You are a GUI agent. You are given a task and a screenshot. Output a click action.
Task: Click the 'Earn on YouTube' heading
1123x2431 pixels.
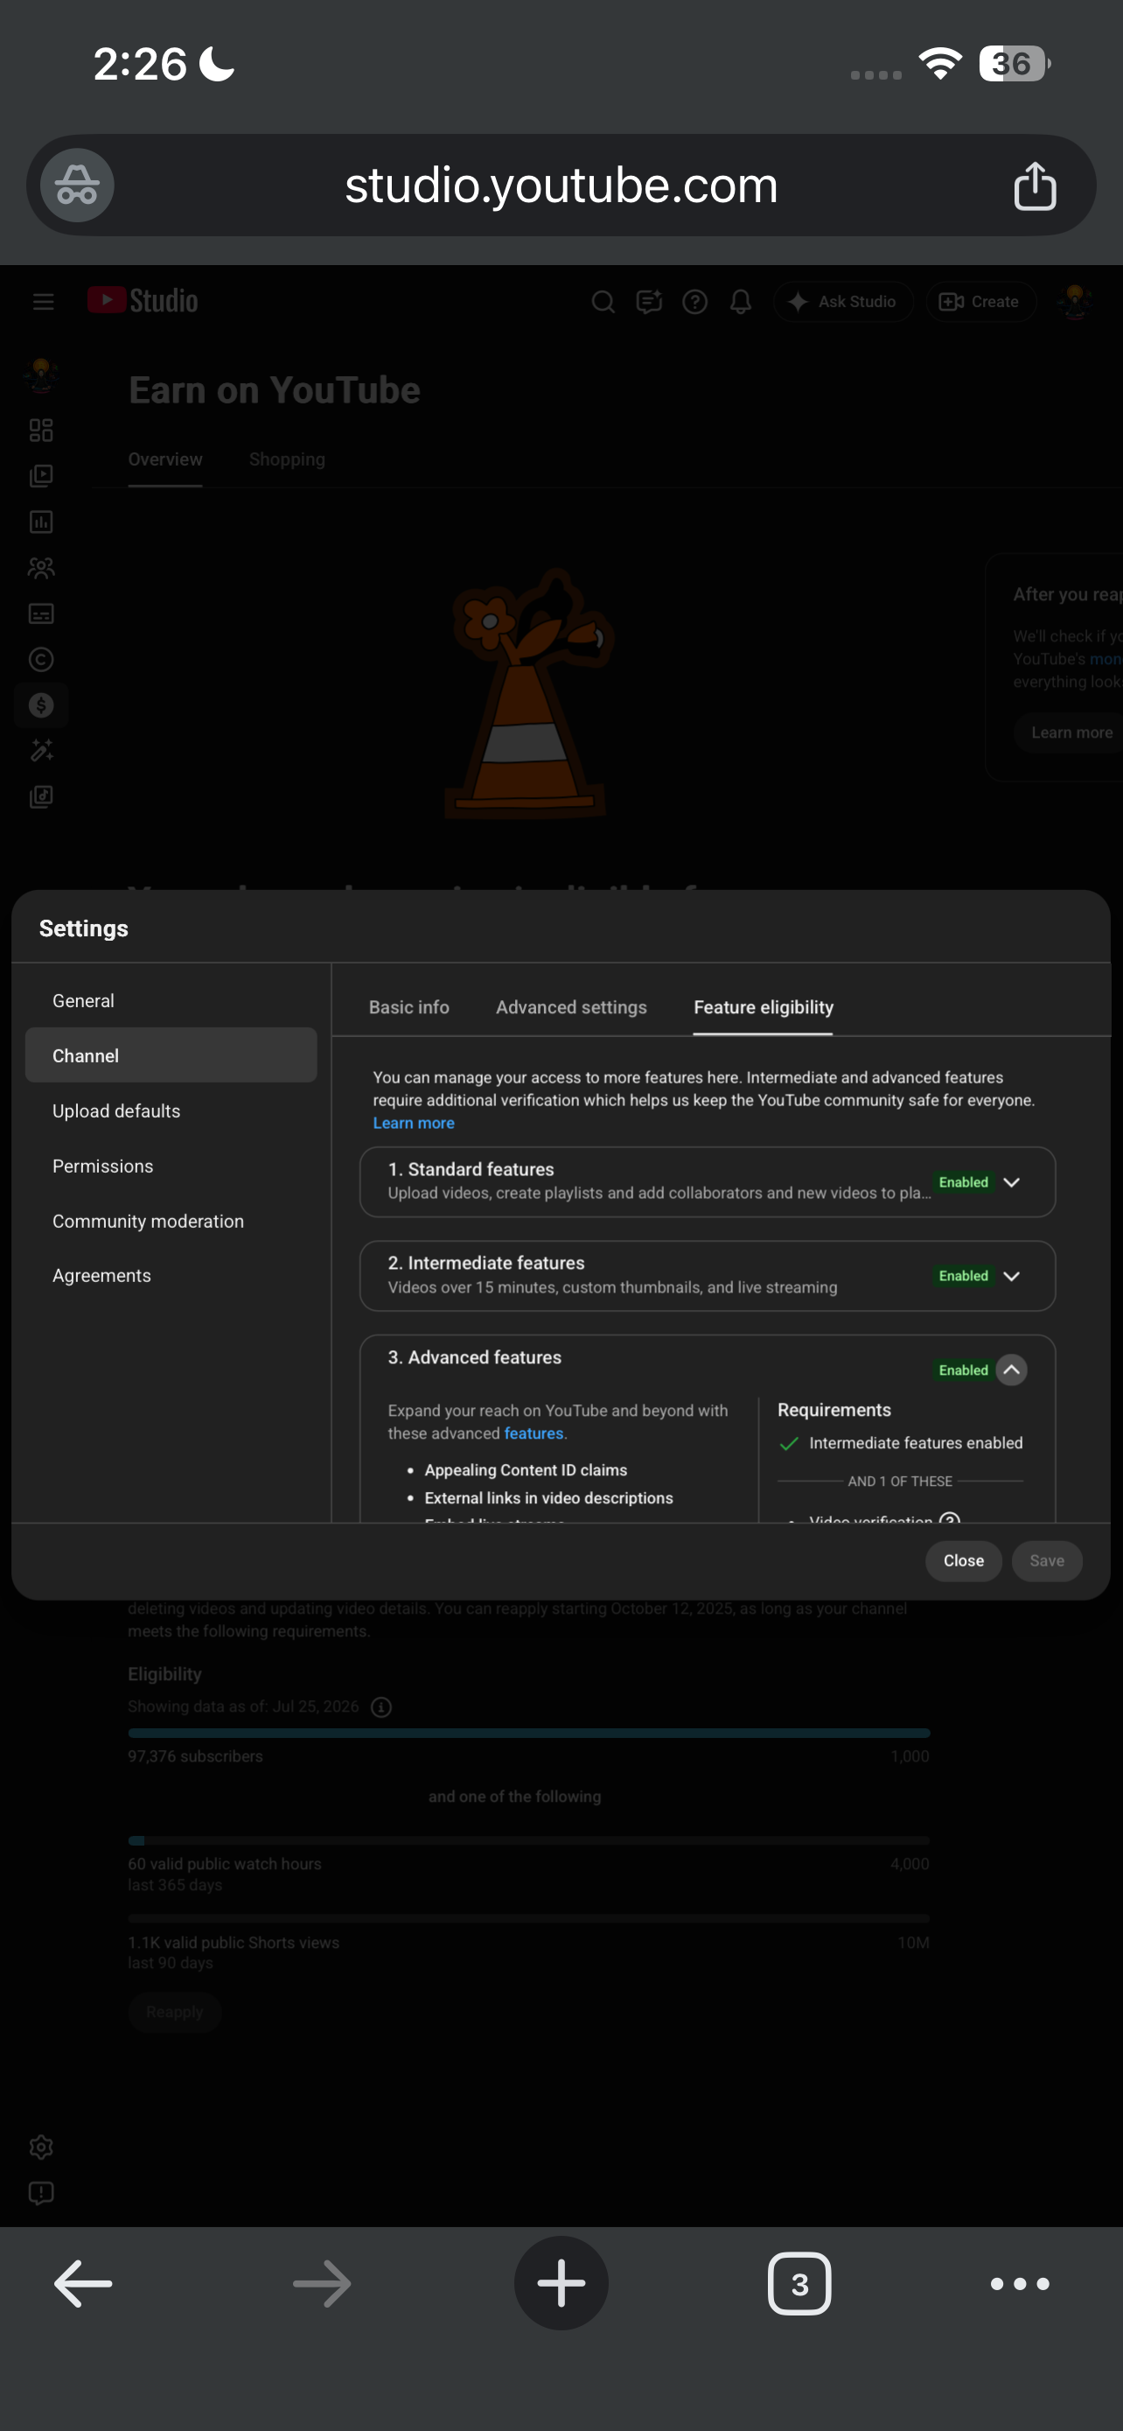[275, 389]
